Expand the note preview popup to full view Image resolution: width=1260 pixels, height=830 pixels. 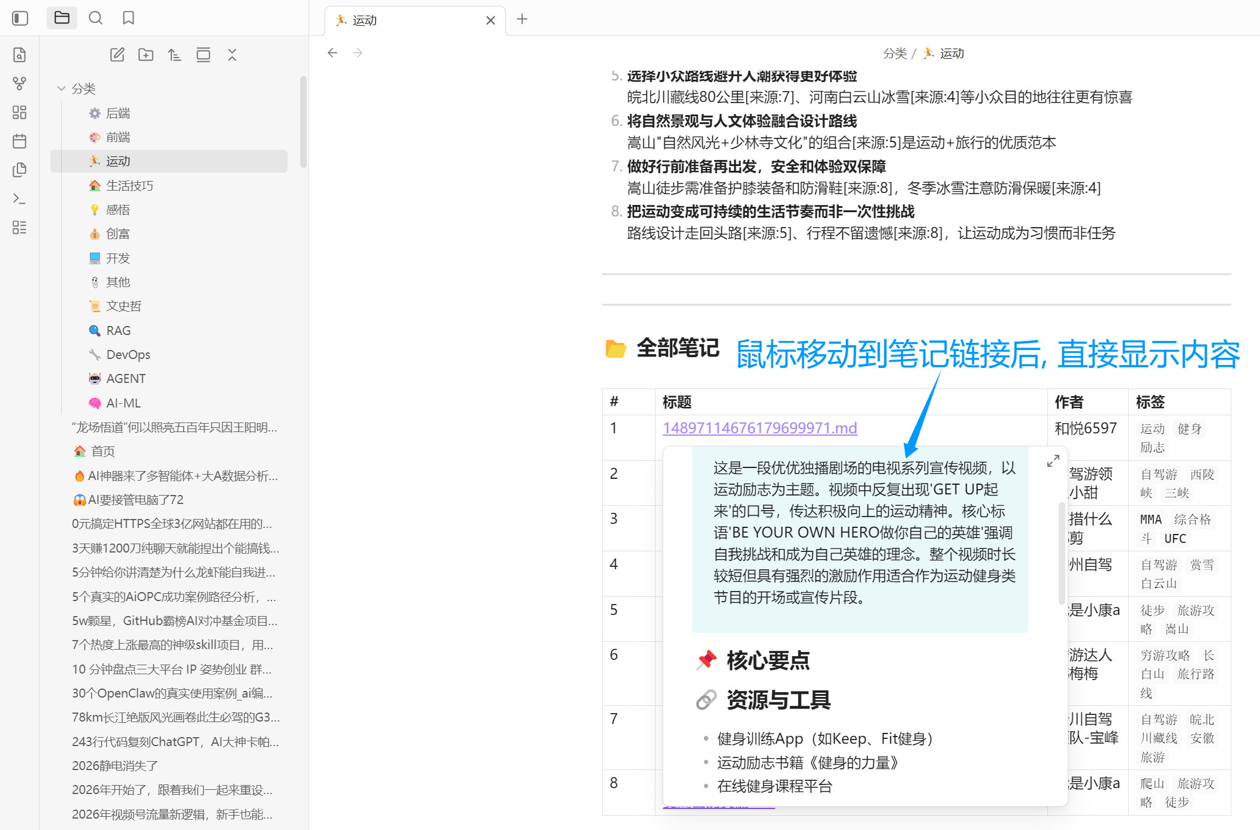click(1053, 460)
